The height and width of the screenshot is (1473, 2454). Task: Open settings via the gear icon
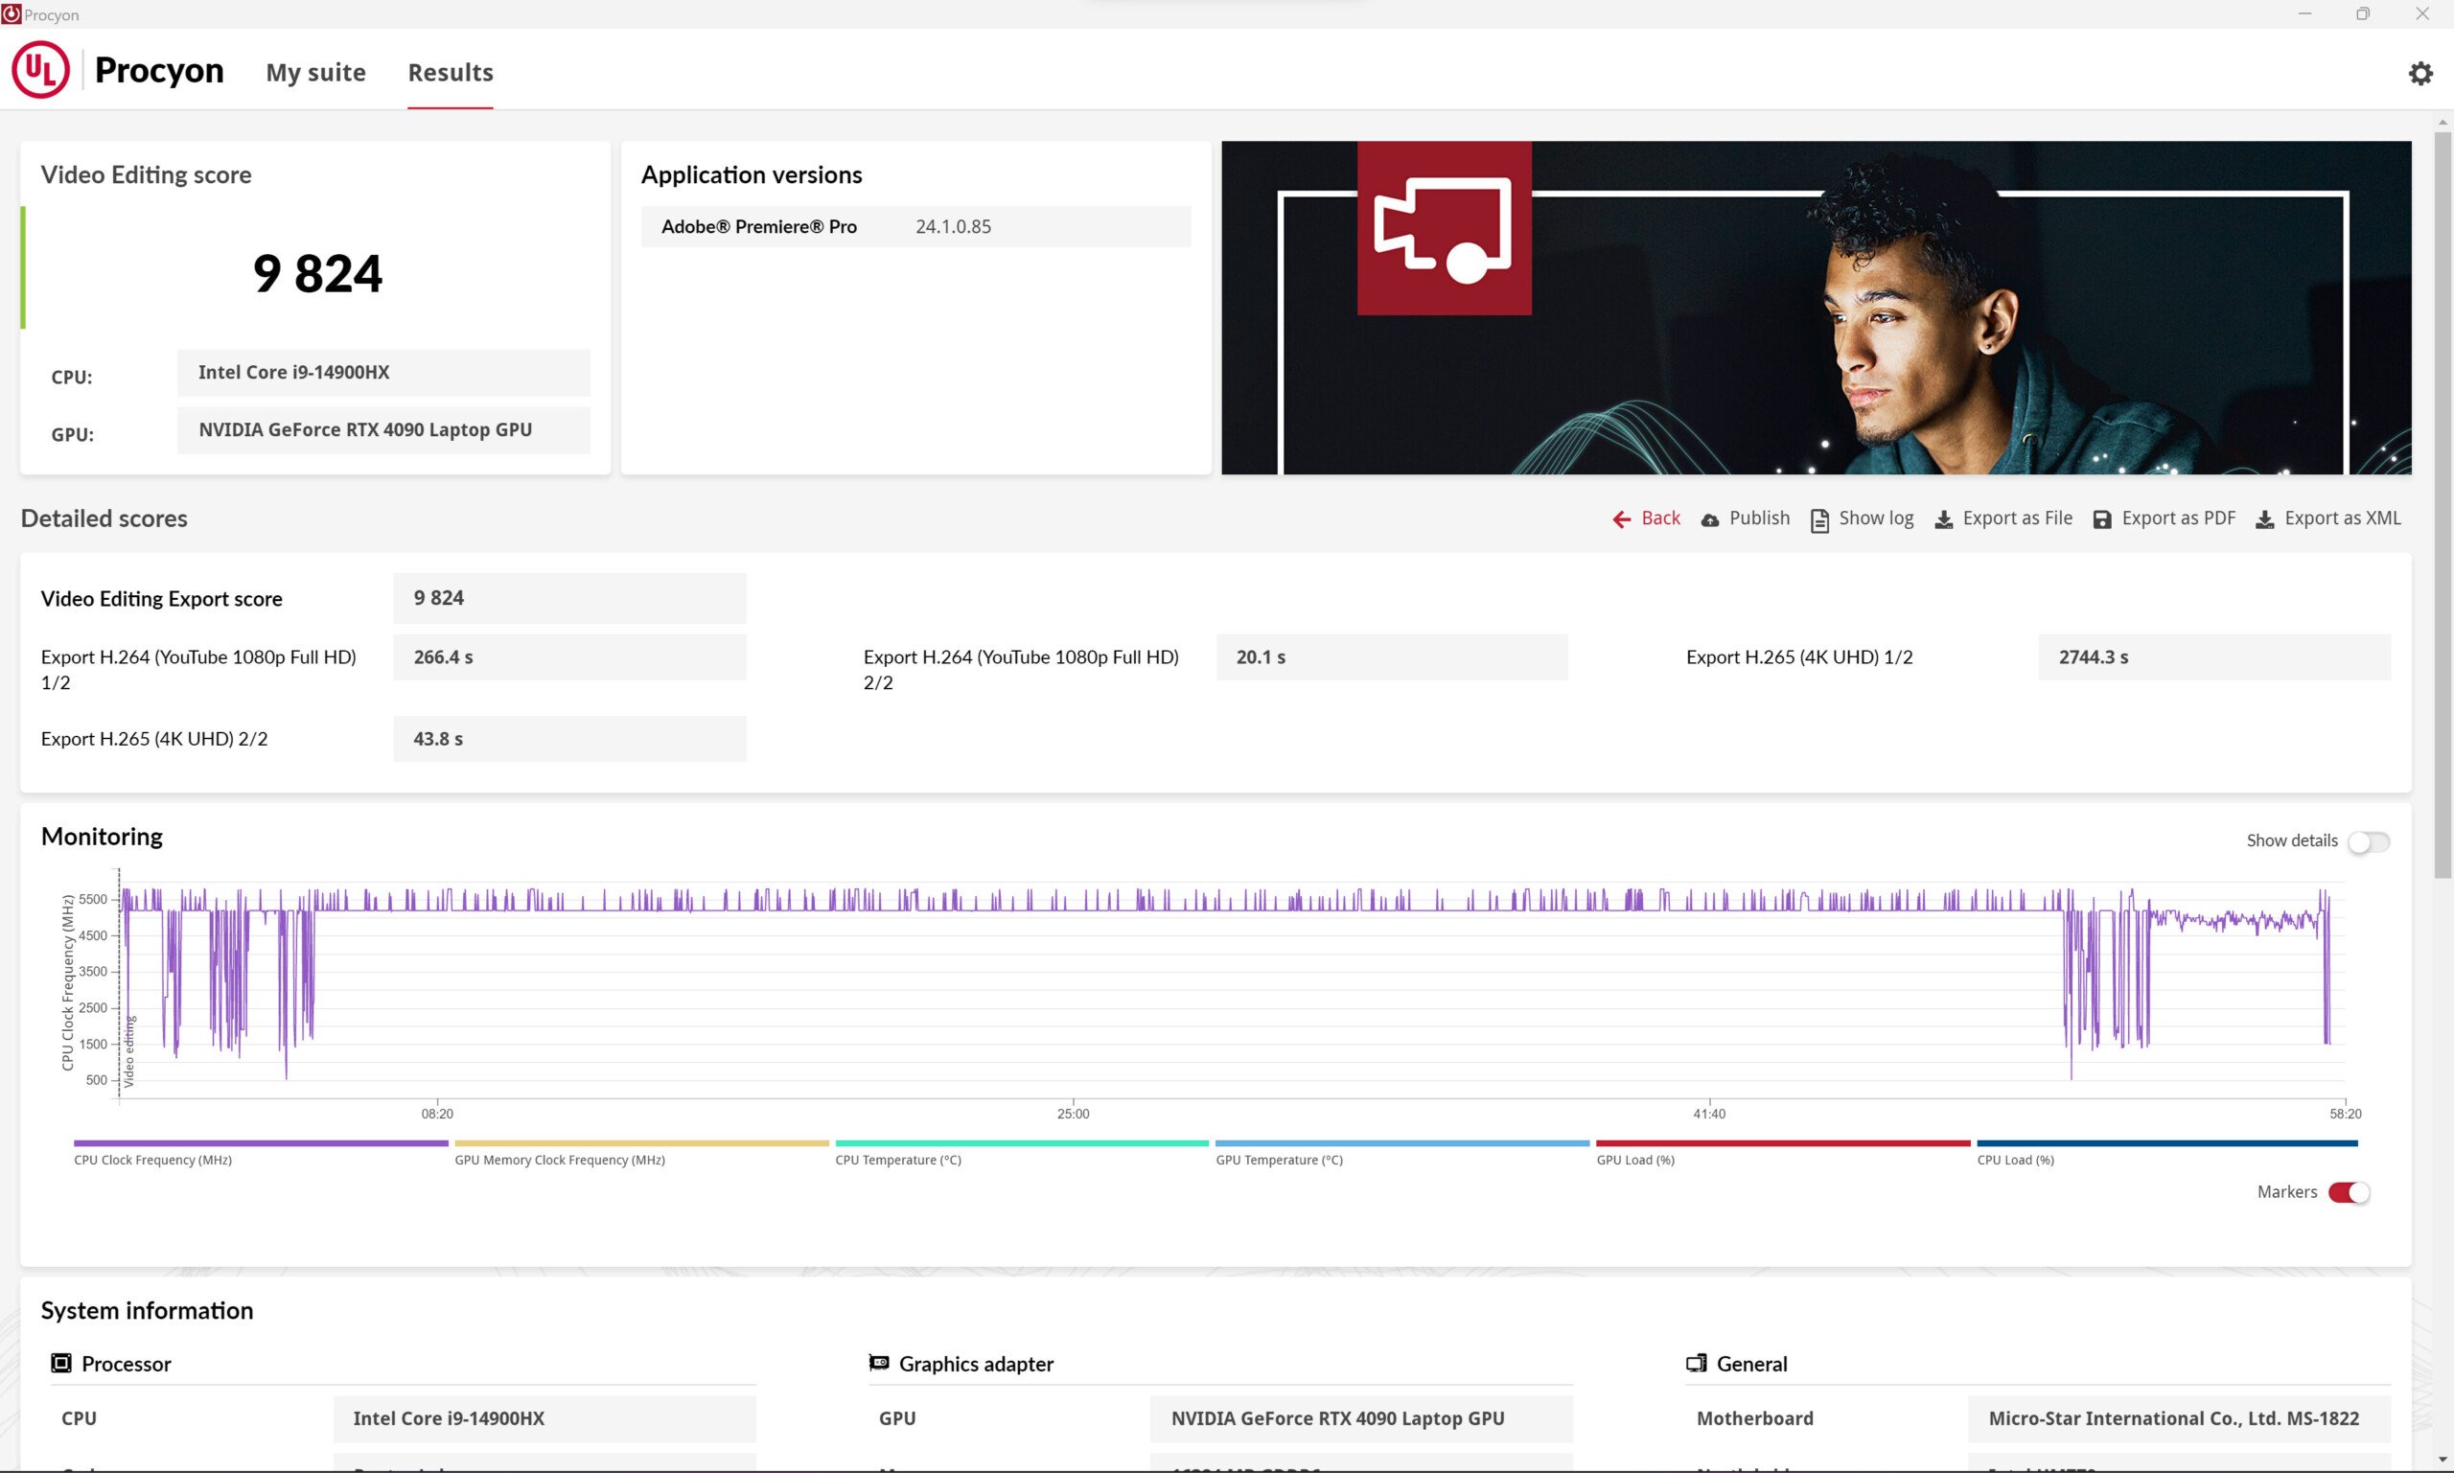pos(2420,73)
